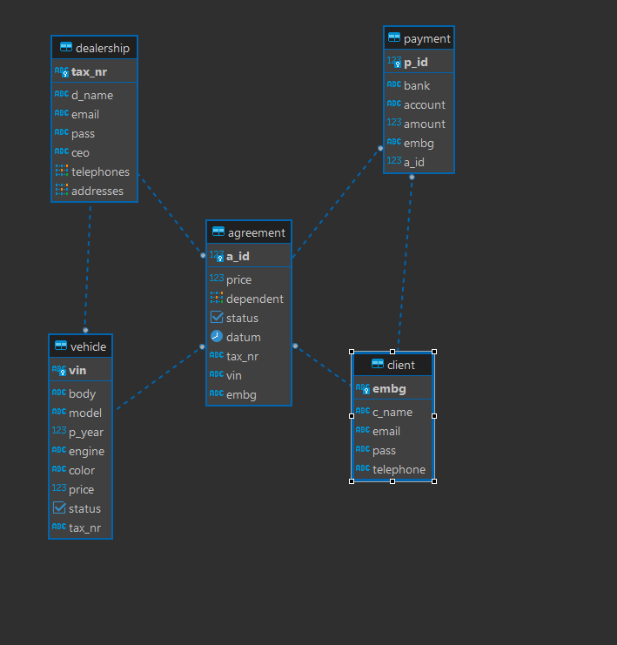Click the bottom-center resize handle of client
This screenshot has height=645, width=617.
click(392, 480)
